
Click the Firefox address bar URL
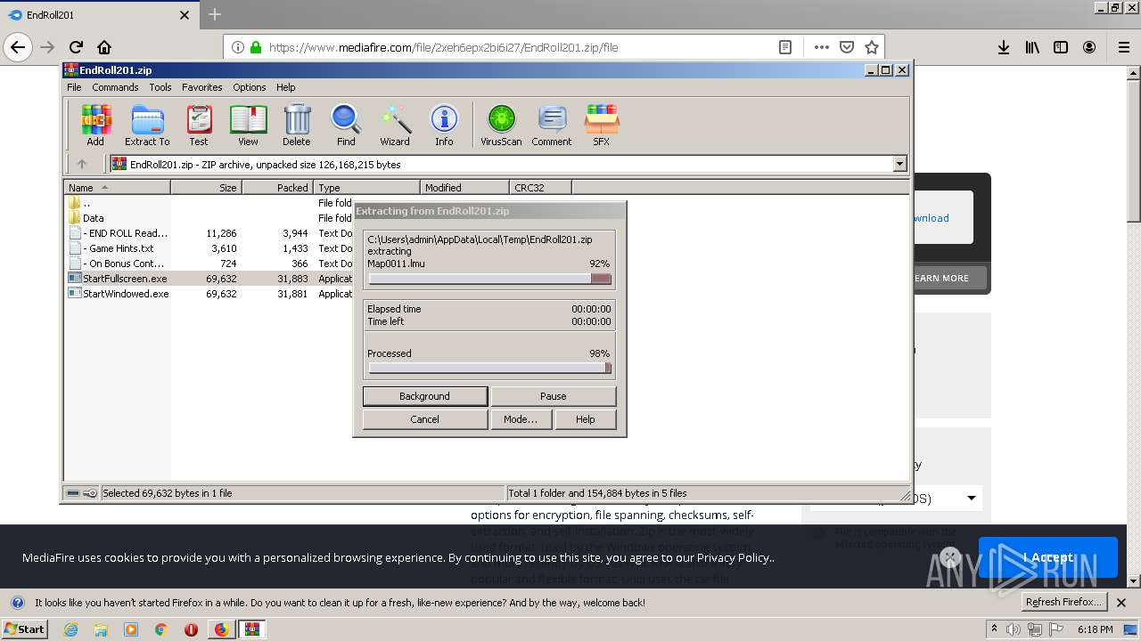point(443,47)
